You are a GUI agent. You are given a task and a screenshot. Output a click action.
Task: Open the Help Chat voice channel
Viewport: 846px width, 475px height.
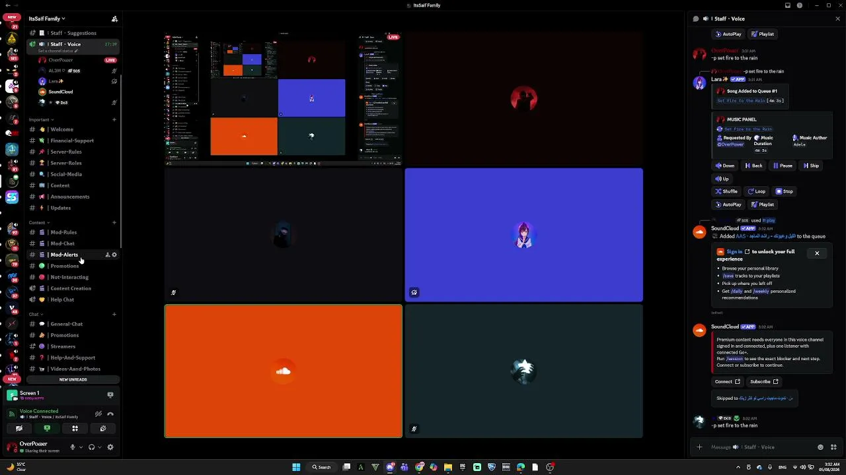73,300
